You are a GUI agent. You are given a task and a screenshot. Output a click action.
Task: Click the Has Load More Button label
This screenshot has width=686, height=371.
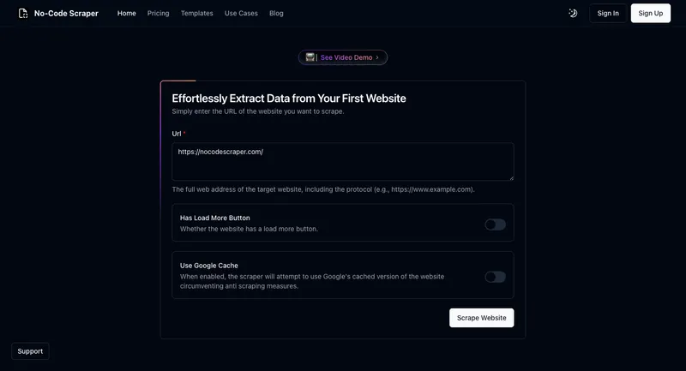[x=215, y=218]
